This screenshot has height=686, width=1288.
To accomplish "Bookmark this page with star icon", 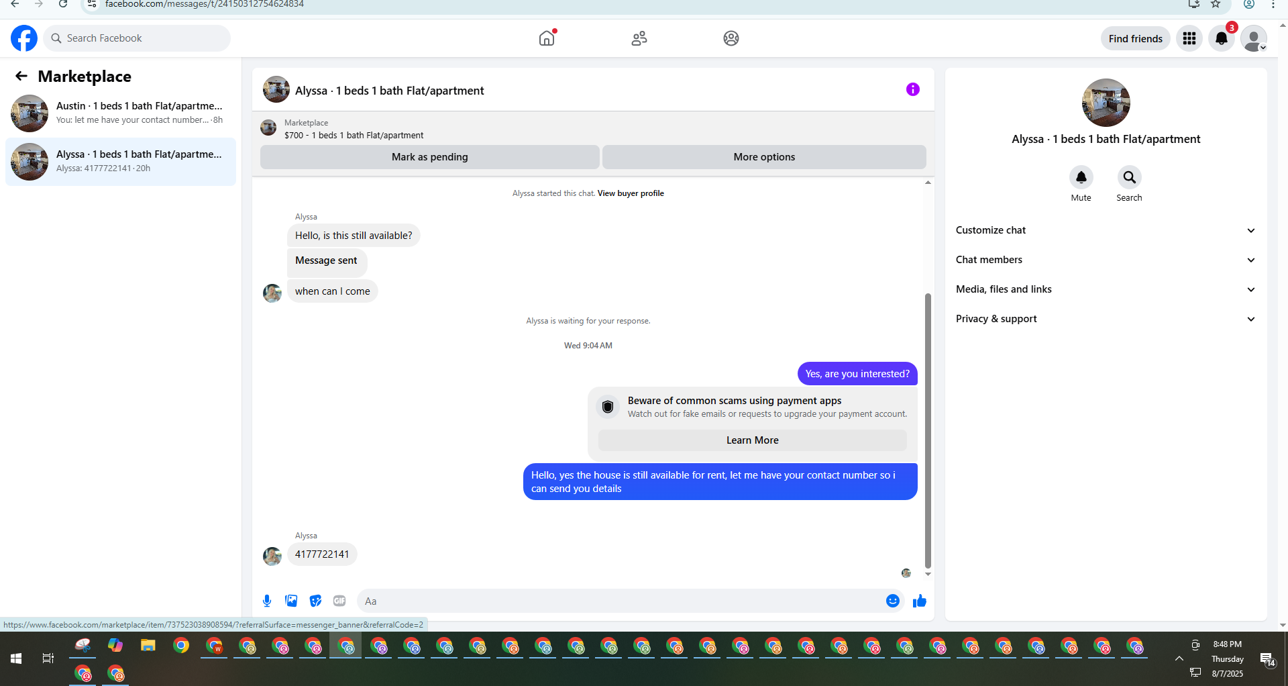I will [x=1216, y=4].
